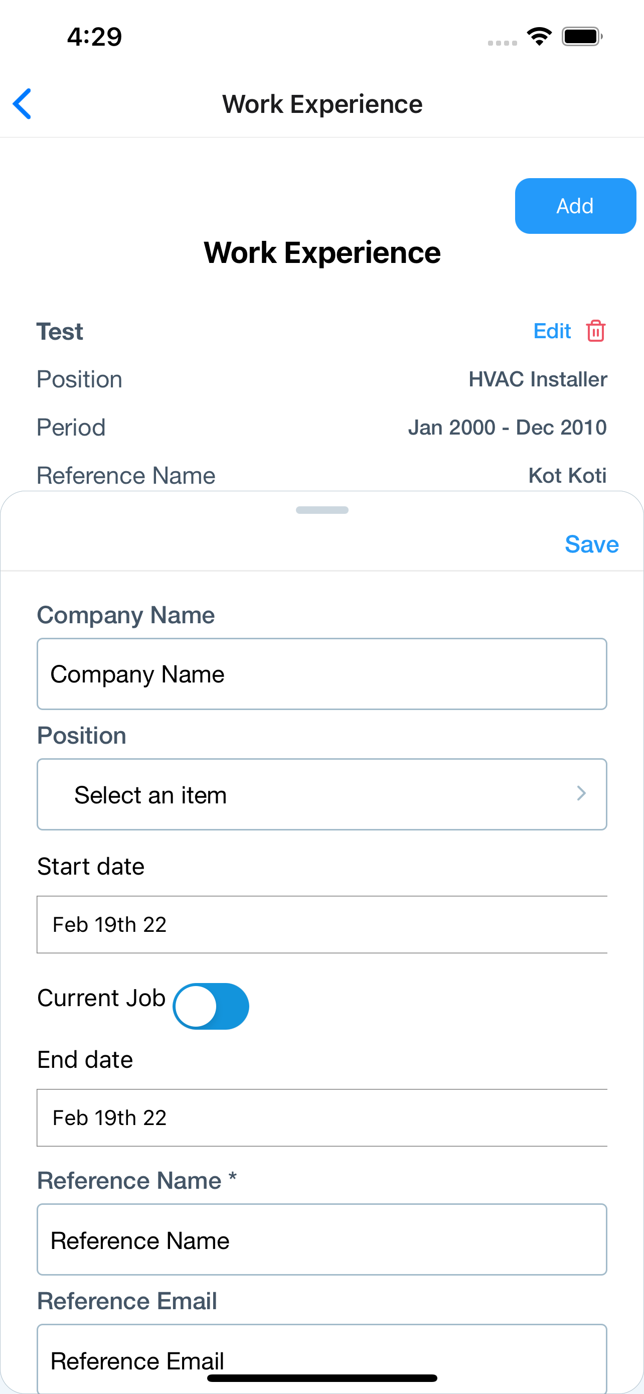The width and height of the screenshot is (644, 1394).
Task: Tap the home indicator bar
Action: click(323, 1378)
